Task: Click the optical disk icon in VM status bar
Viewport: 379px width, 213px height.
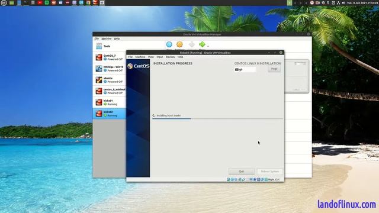Action: [232, 180]
